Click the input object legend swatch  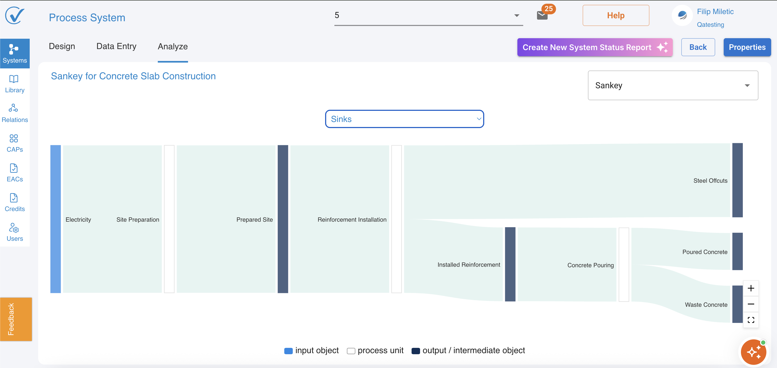point(288,351)
